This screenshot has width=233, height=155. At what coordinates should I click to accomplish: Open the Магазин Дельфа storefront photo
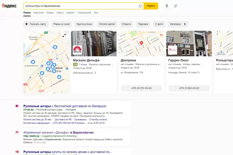[x=94, y=44]
